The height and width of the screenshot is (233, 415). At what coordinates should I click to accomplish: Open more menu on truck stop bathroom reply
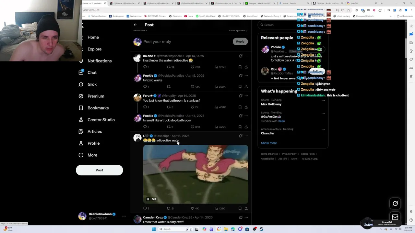point(246,116)
